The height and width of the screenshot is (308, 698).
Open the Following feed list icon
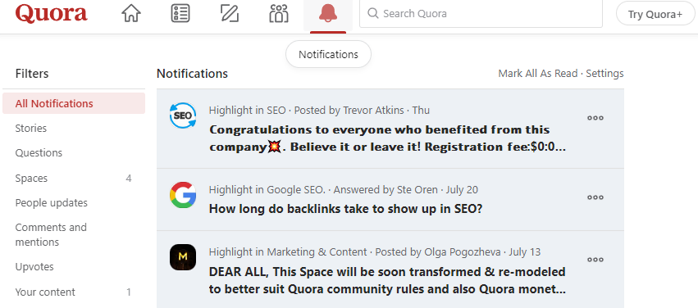click(x=180, y=13)
